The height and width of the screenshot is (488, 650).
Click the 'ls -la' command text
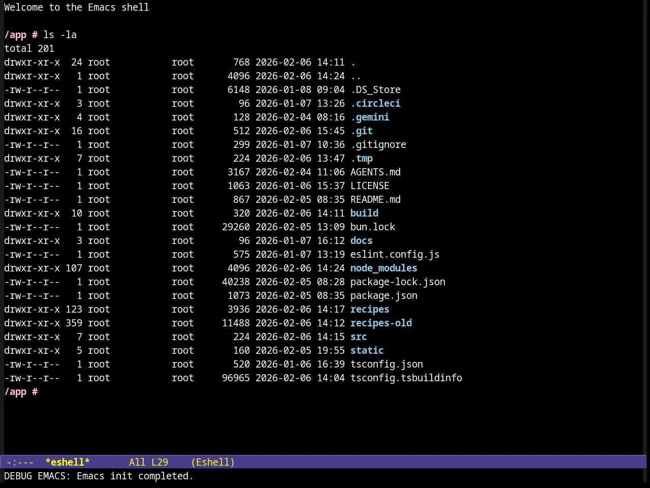[60, 35]
